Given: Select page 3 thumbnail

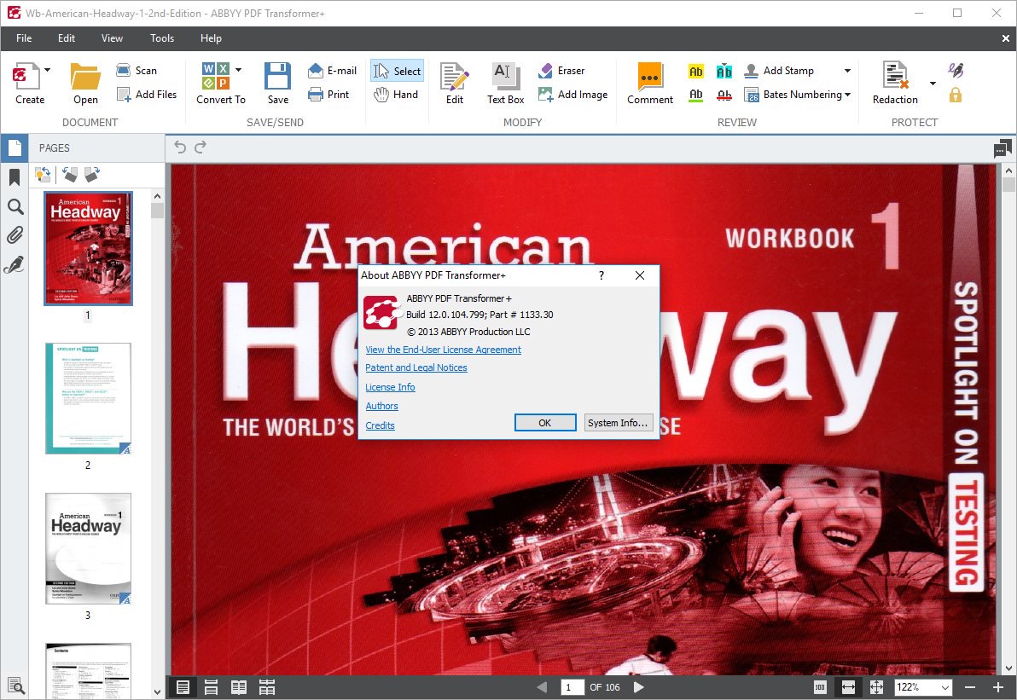Looking at the screenshot, I should point(88,549).
